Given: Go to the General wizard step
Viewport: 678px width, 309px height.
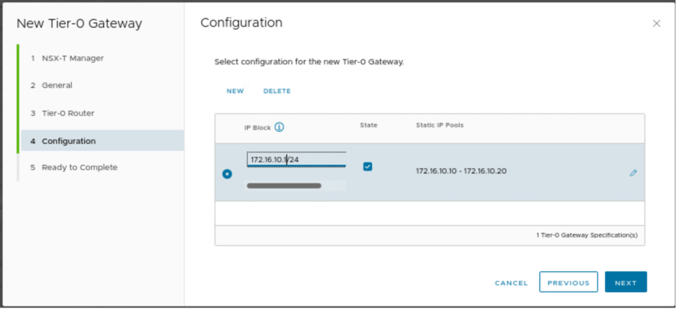Looking at the screenshot, I should [57, 85].
